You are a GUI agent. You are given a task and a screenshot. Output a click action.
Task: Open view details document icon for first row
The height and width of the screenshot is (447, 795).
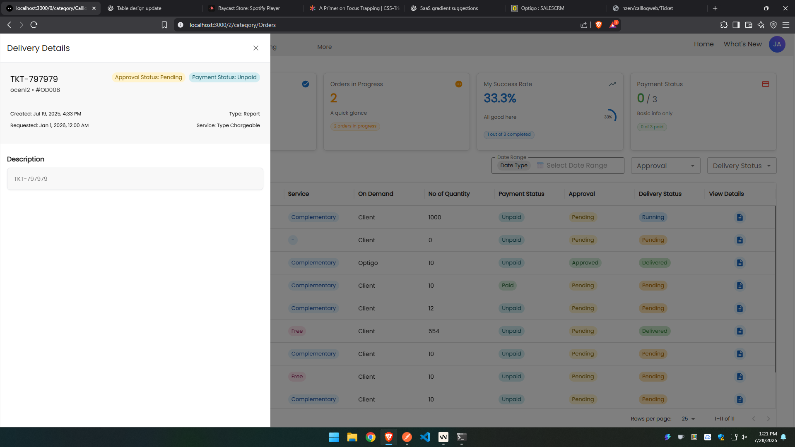point(740,217)
